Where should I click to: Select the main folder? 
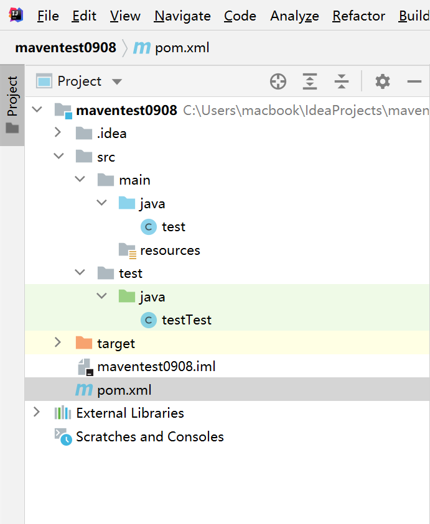[134, 180]
